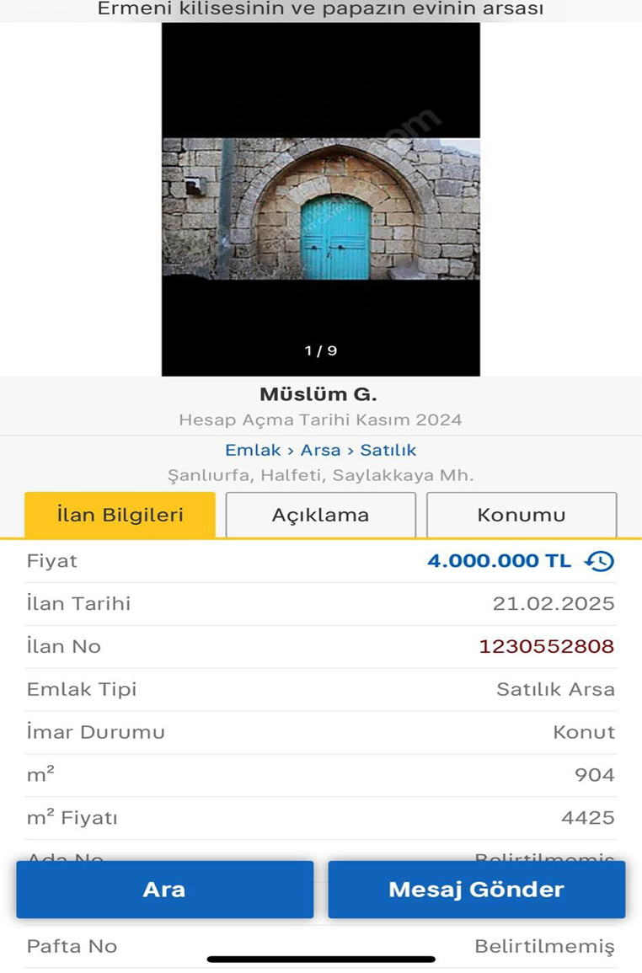
Task: Select the İlan Bilgileri tab
Action: pos(120,515)
